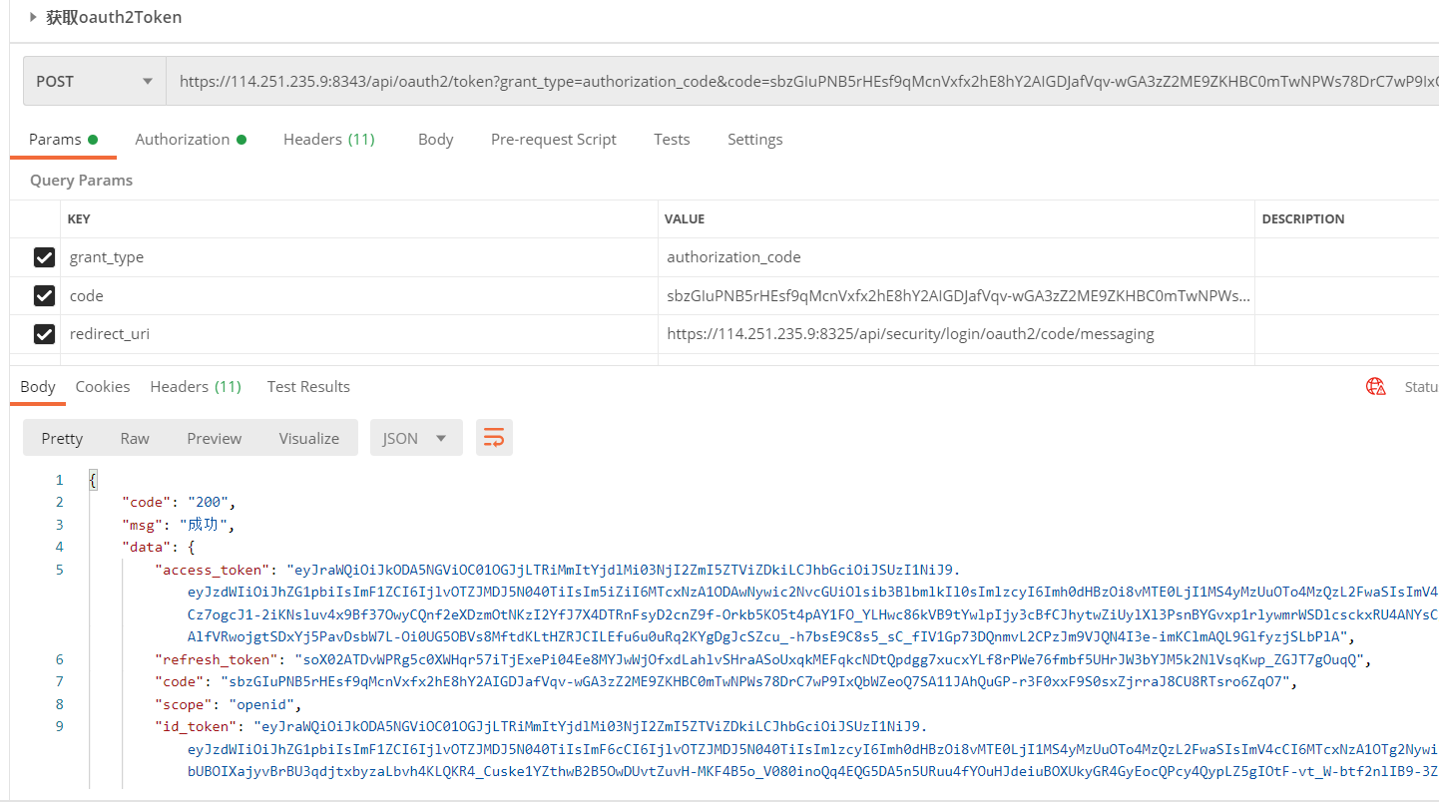The image size is (1439, 803).
Task: Open the POST method dropdown
Action: tap(95, 82)
